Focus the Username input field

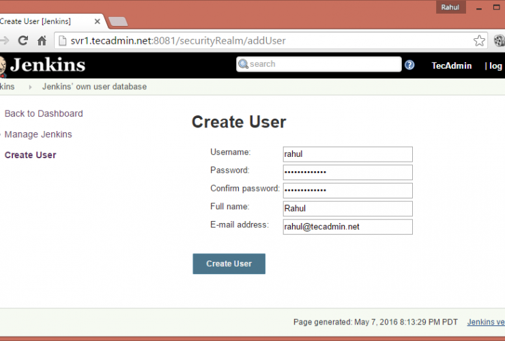347,154
